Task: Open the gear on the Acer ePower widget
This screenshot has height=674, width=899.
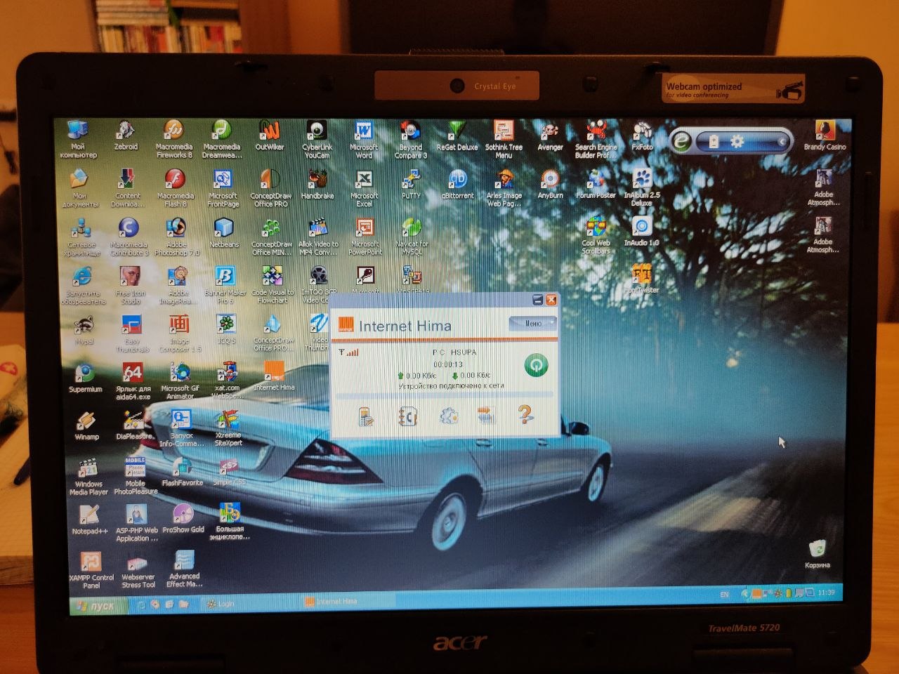Action: point(737,142)
